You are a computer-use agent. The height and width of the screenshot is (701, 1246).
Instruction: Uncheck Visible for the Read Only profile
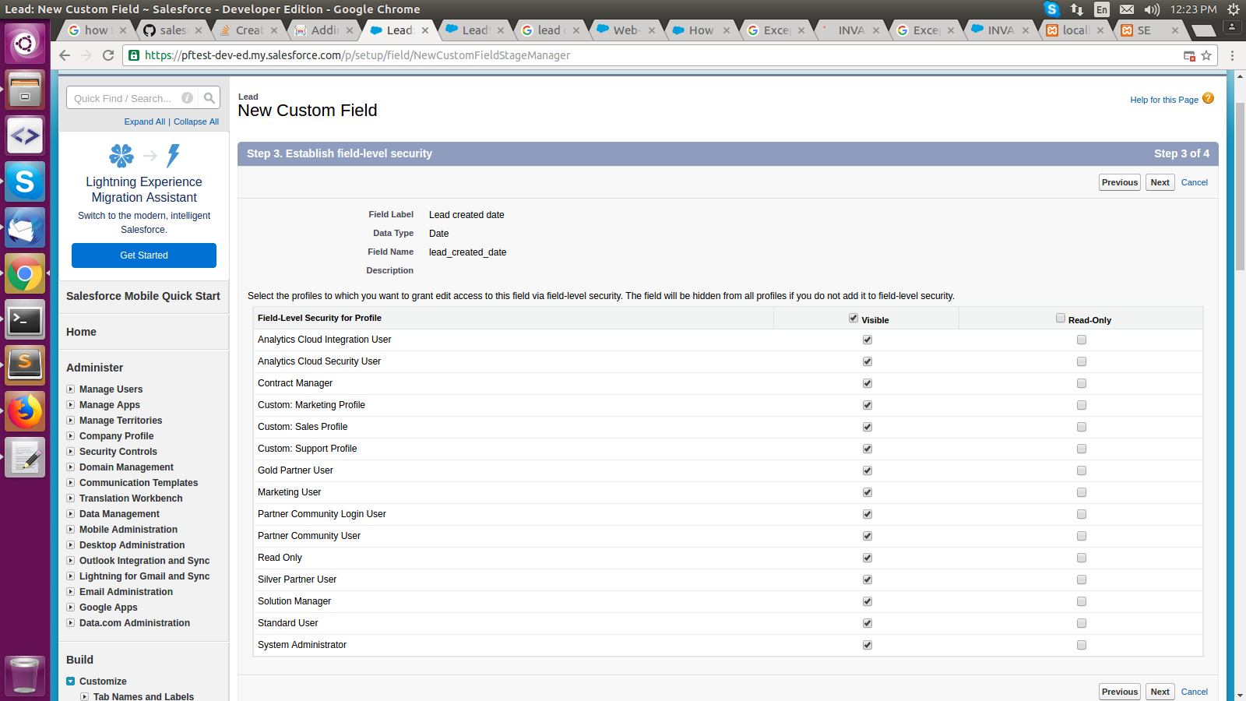(x=868, y=558)
